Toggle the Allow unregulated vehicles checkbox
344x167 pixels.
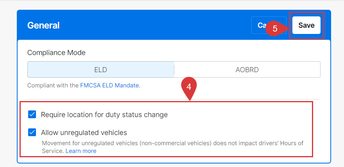(x=32, y=132)
